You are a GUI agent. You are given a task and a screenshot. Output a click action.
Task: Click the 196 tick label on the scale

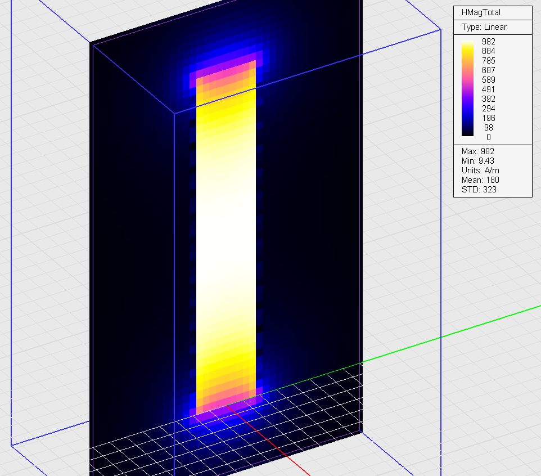pyautogui.click(x=489, y=118)
